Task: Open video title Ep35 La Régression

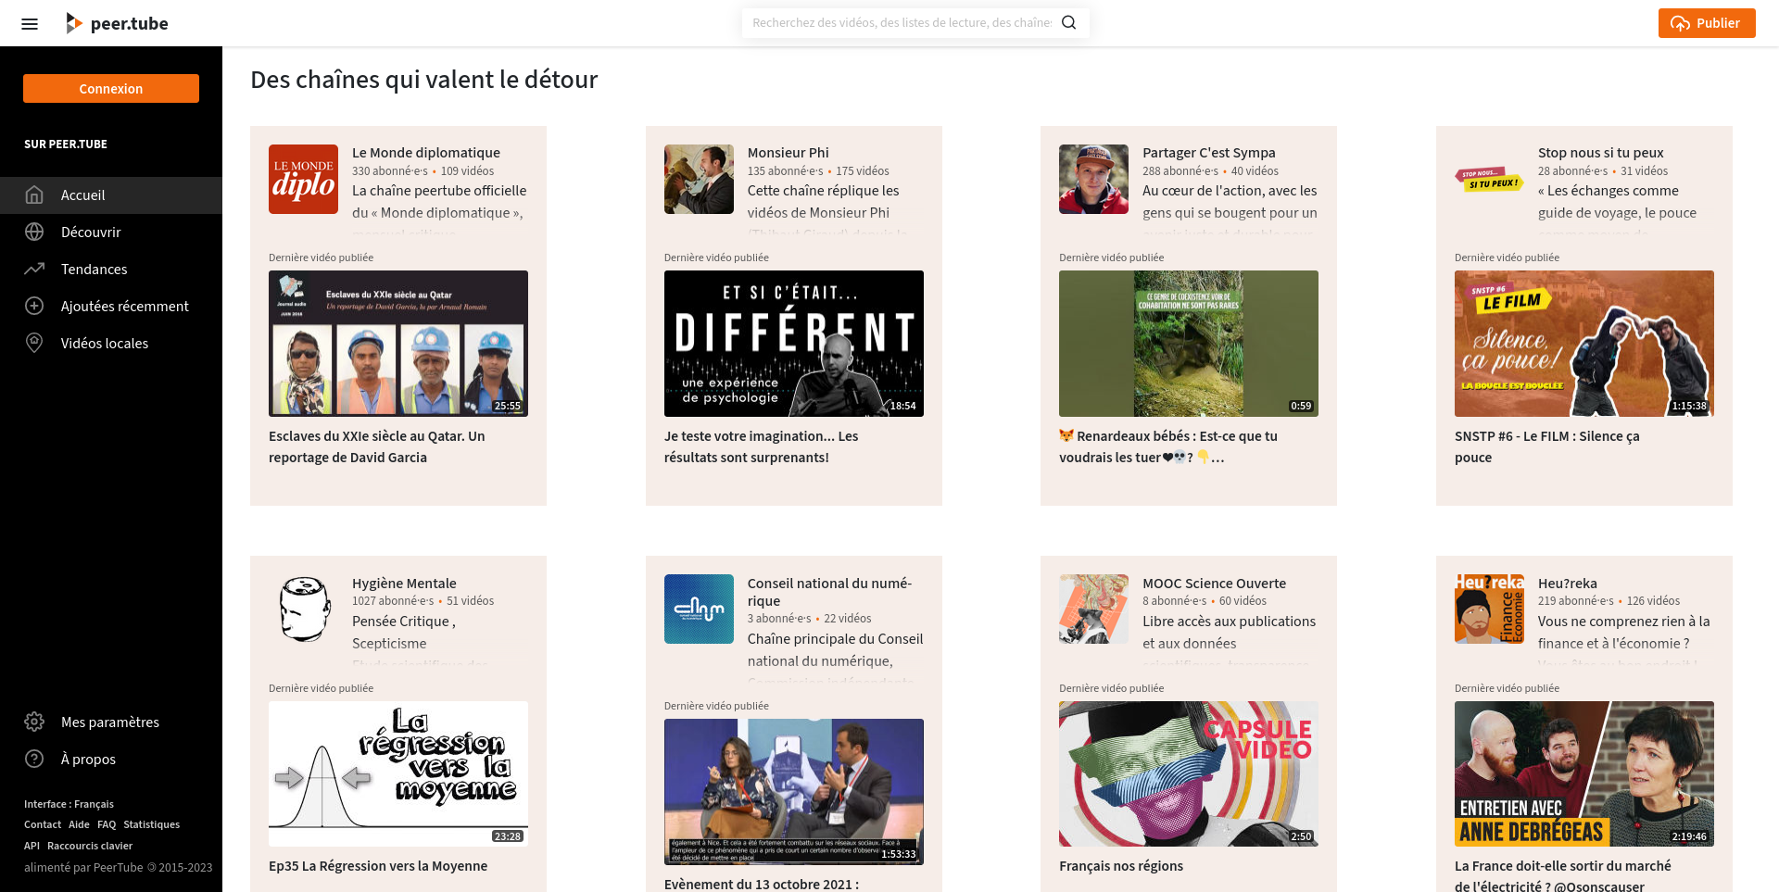Action: click(378, 866)
